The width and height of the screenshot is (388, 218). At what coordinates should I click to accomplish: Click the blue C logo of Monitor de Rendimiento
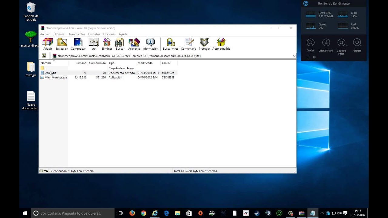(x=306, y=3)
